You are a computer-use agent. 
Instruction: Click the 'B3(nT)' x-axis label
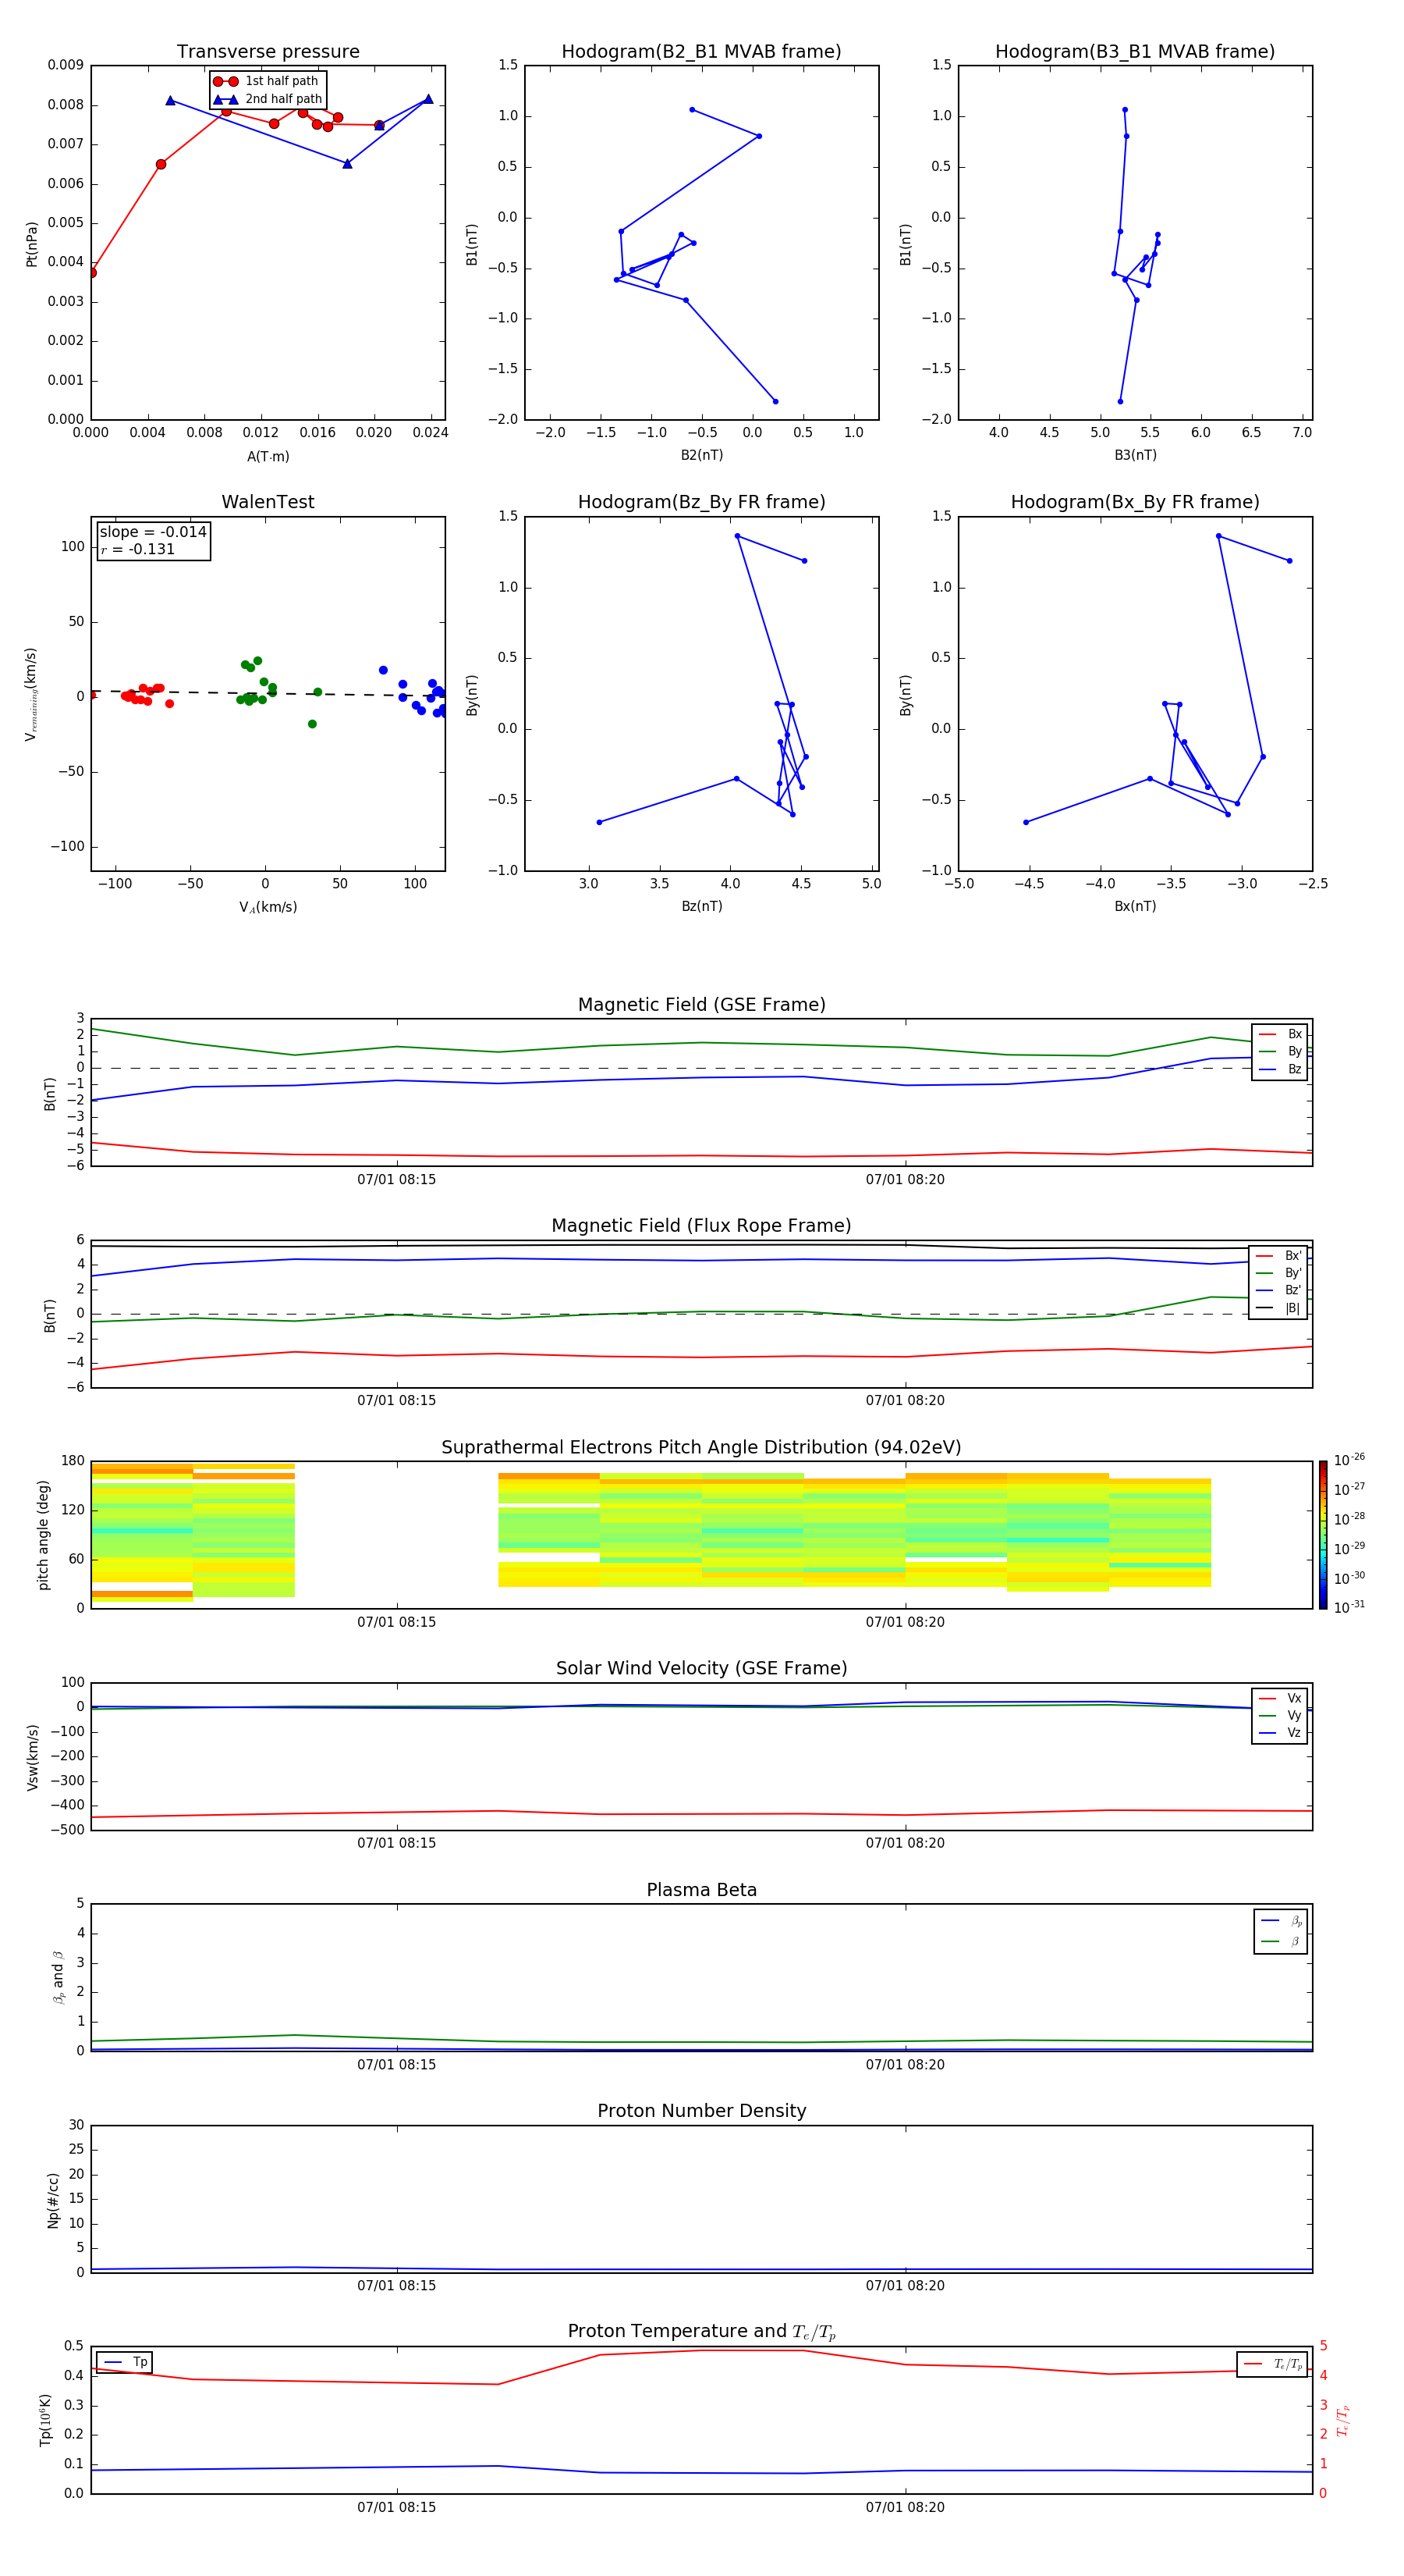(1135, 455)
